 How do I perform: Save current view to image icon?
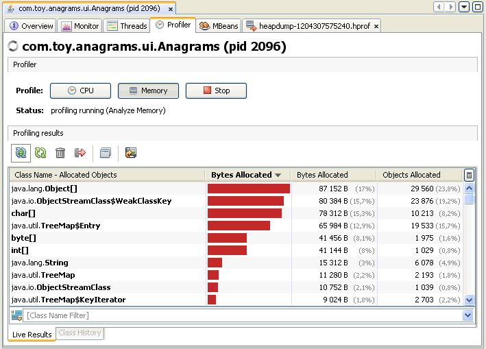click(x=131, y=153)
